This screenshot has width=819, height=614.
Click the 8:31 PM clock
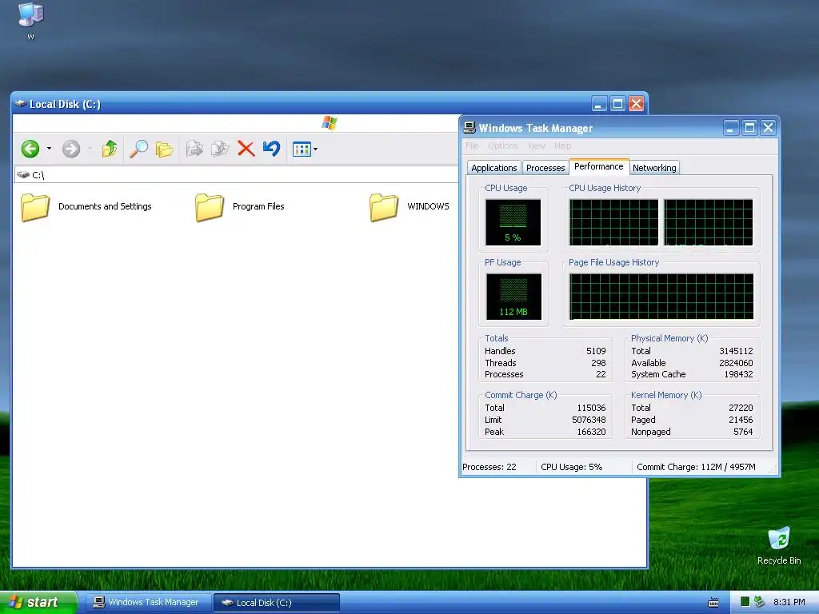[x=789, y=602]
